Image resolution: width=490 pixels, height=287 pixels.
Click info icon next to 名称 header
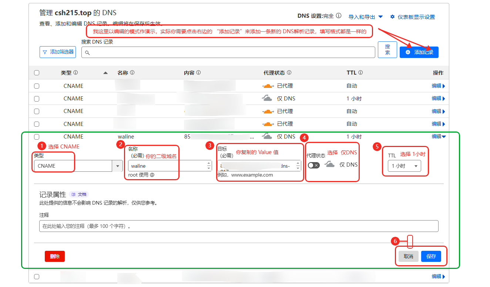tap(132, 73)
